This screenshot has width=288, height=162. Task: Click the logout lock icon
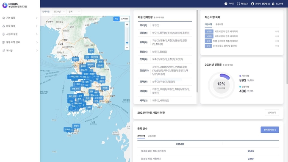coord(273,4)
